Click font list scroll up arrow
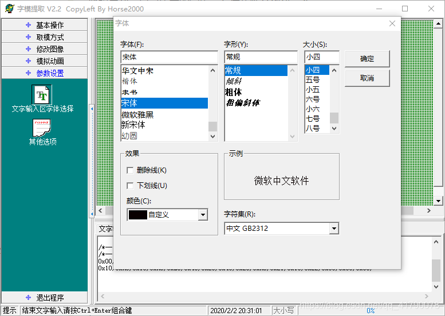 pos(213,70)
